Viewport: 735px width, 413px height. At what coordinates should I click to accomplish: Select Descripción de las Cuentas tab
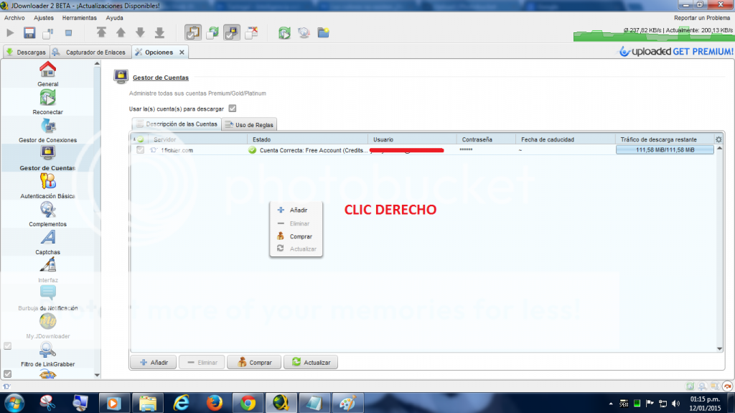tap(177, 124)
